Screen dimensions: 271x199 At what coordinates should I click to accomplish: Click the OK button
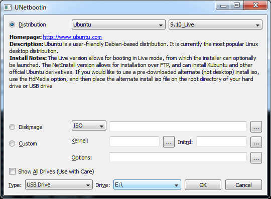click(203, 184)
